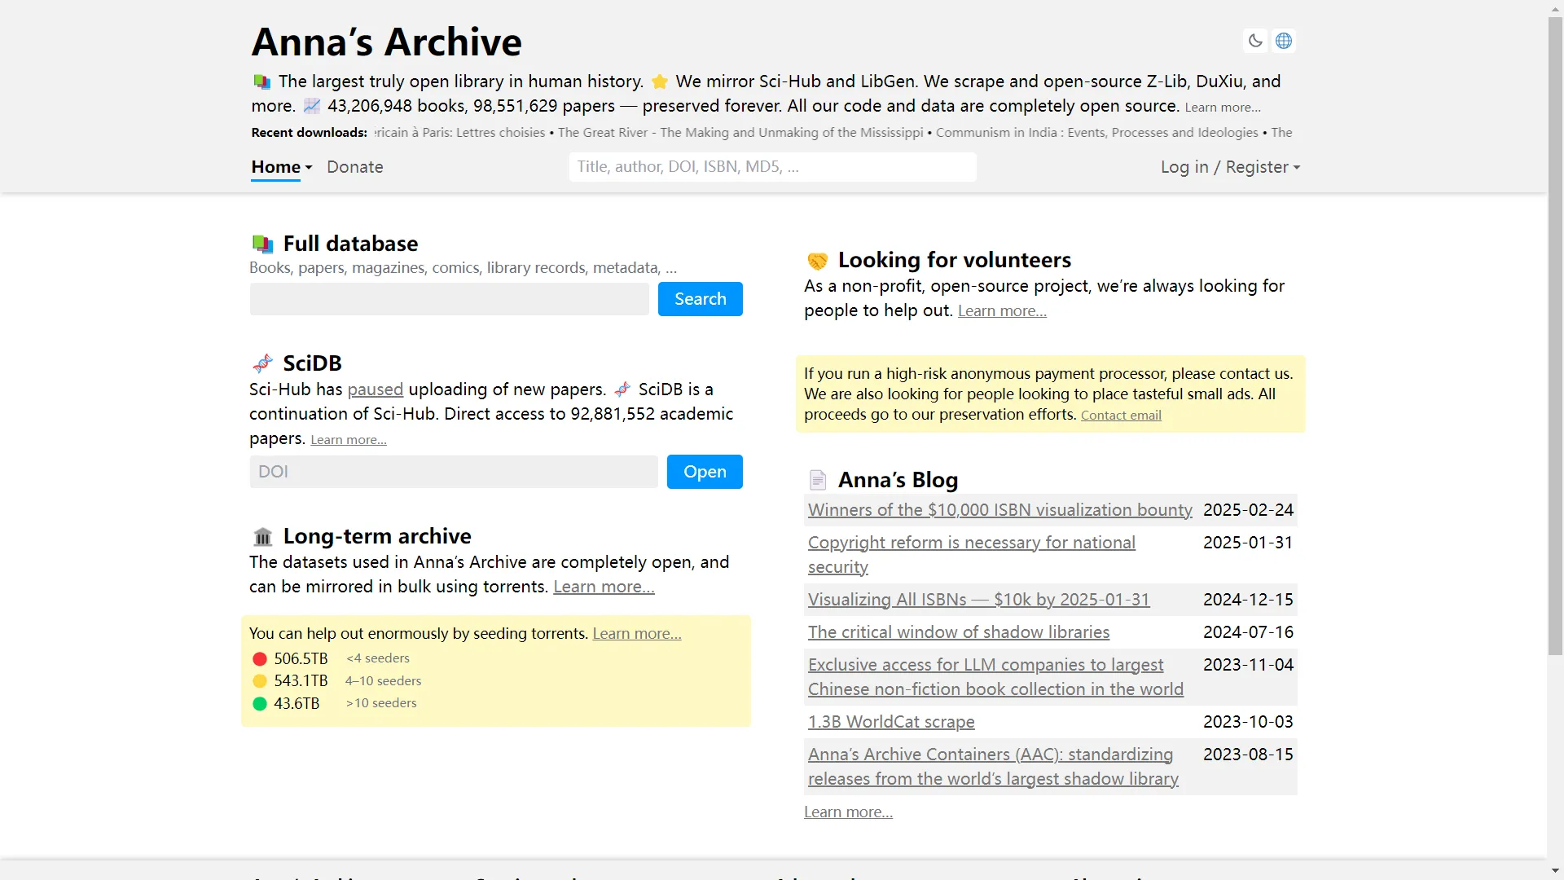Click DNA icon next to SciDB heading

(262, 363)
